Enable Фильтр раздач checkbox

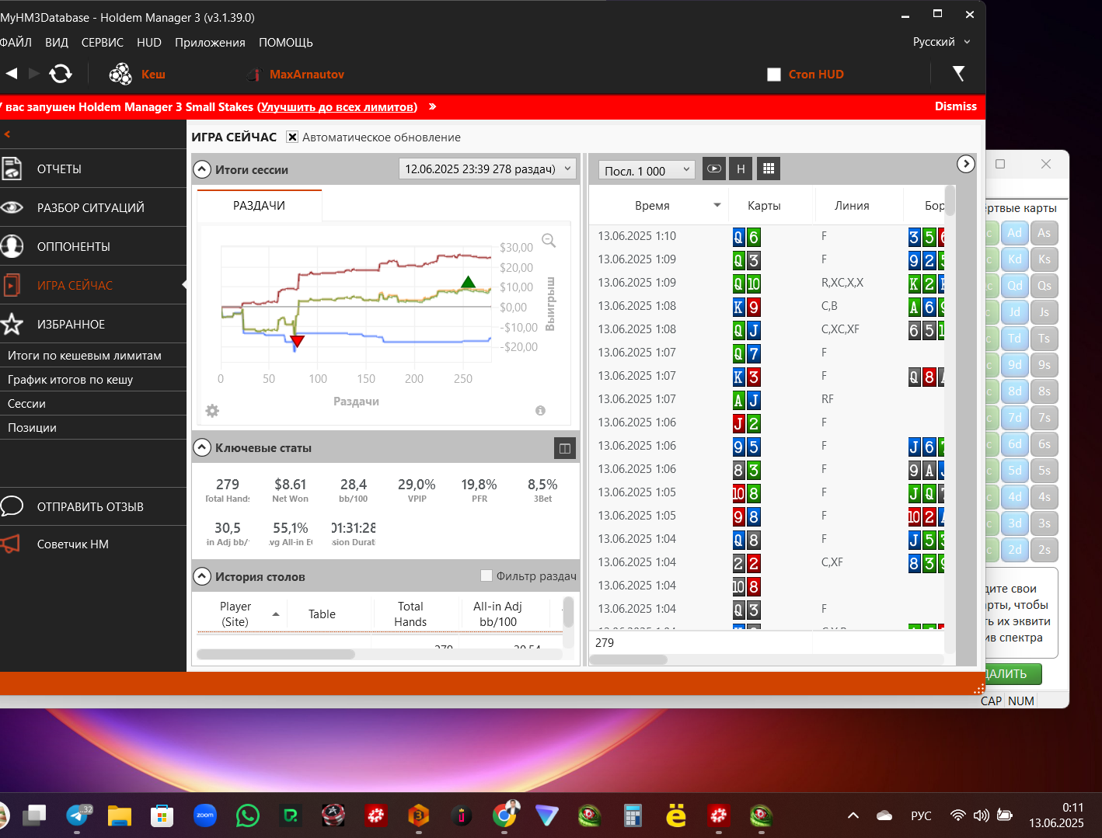click(486, 575)
